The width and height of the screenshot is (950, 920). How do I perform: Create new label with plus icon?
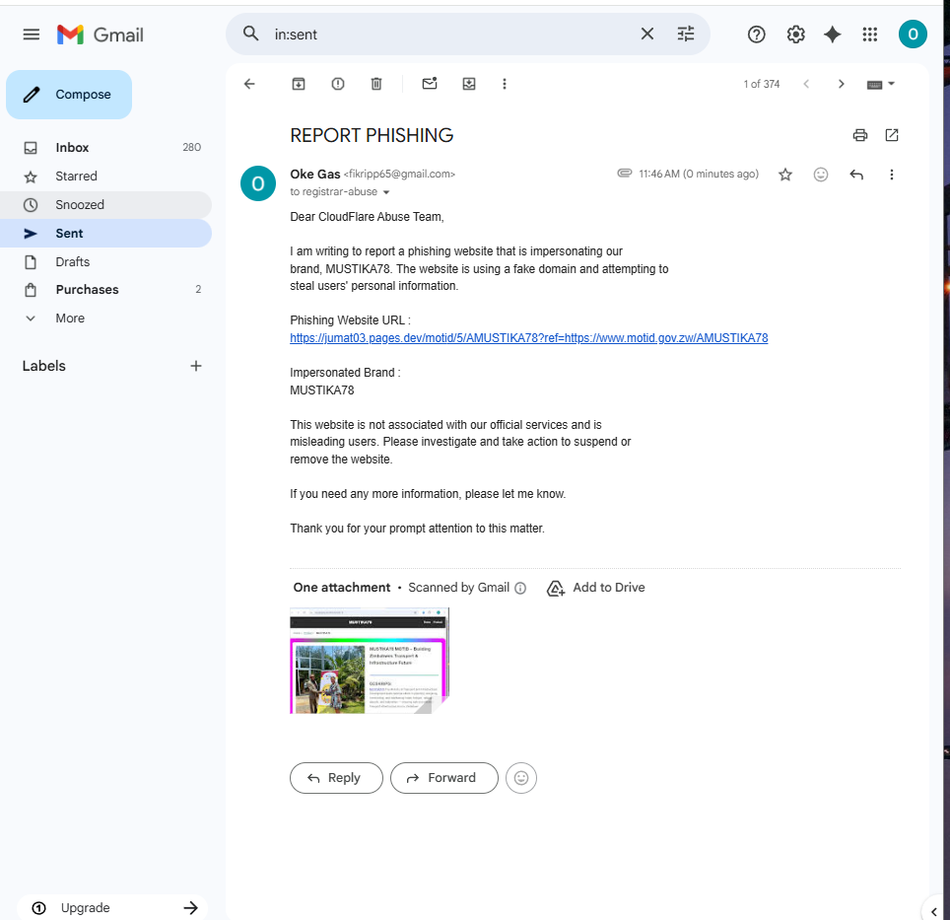[x=196, y=366]
